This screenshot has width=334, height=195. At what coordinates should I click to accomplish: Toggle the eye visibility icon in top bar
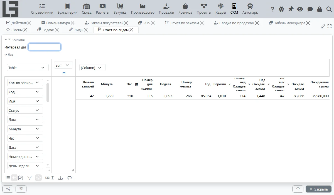coord(300,9)
